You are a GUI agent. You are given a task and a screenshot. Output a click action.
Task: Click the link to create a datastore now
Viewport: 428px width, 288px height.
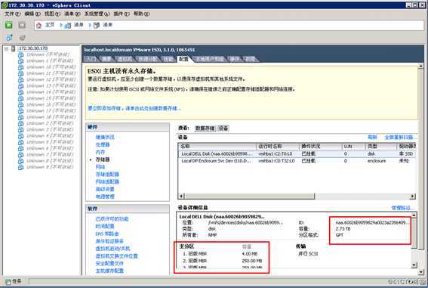pyautogui.click(x=134, y=108)
